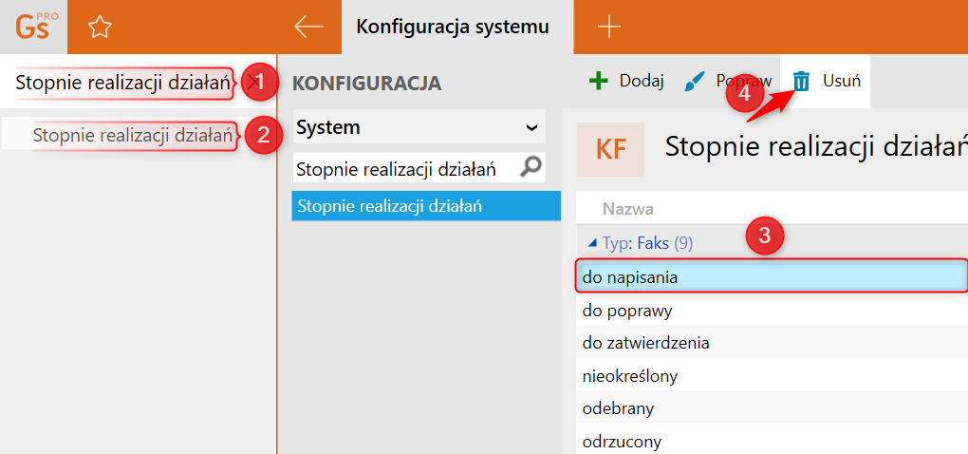
Task: Expand the System dropdown
Action: pos(531,127)
